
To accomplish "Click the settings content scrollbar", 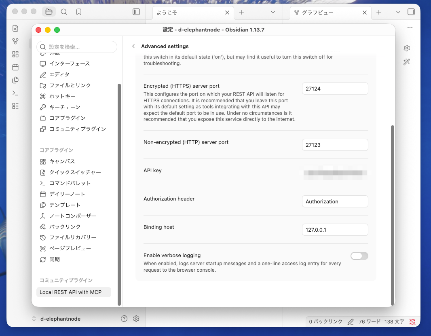I will click(x=393, y=215).
